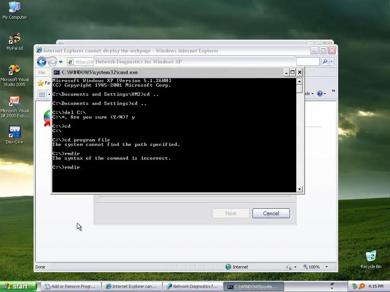The height and width of the screenshot is (292, 390).
Task: Close the cmd.exe window
Action: point(299,72)
